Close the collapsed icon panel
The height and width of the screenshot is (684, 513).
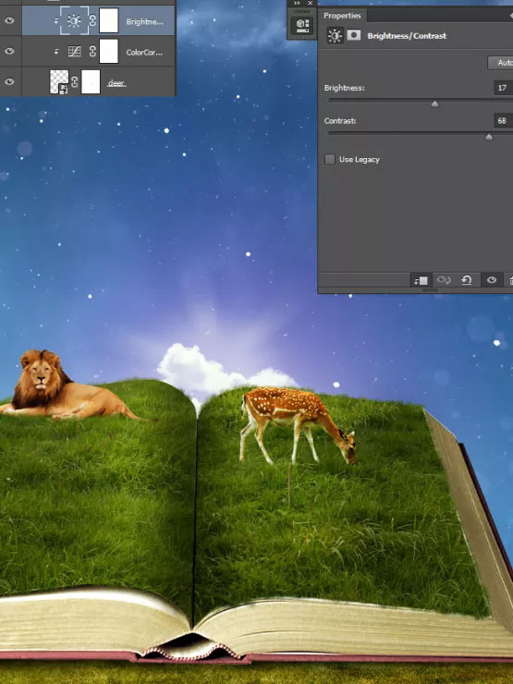pos(311,3)
